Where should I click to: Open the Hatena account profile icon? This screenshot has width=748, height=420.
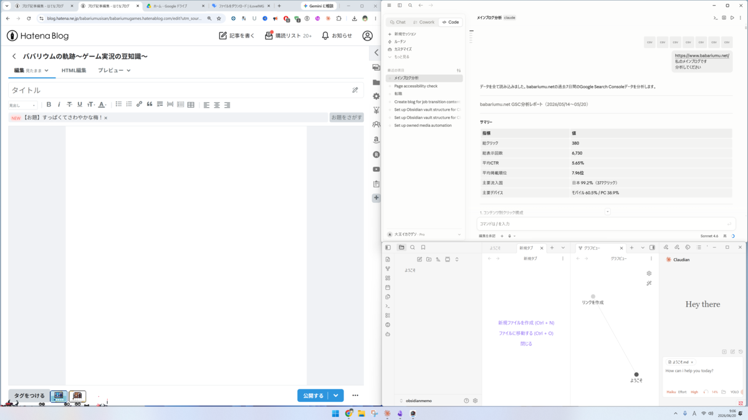tap(368, 36)
